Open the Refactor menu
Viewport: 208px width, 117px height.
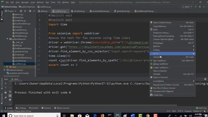[x=40, y=2]
